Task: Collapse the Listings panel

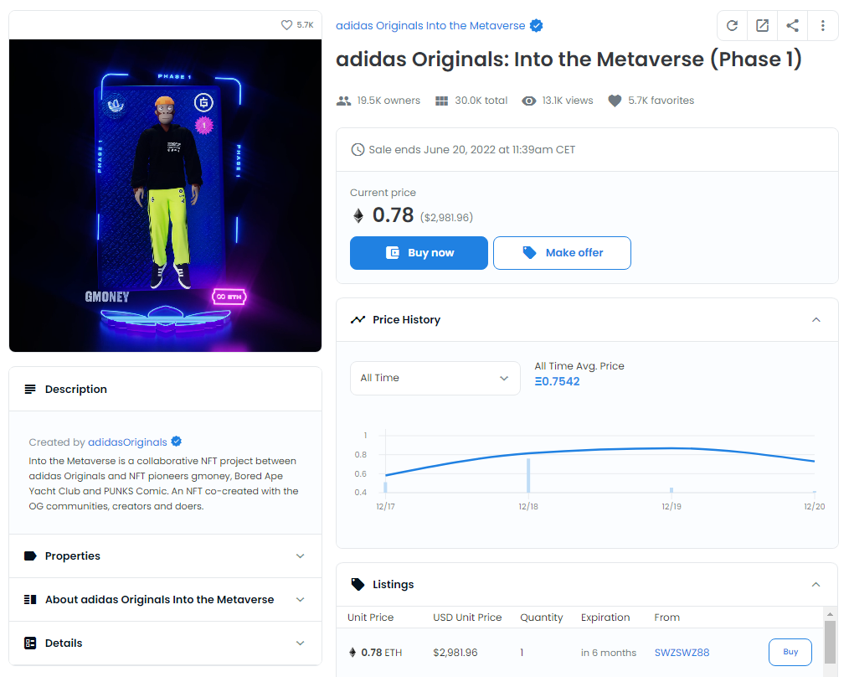Action: pos(816,584)
